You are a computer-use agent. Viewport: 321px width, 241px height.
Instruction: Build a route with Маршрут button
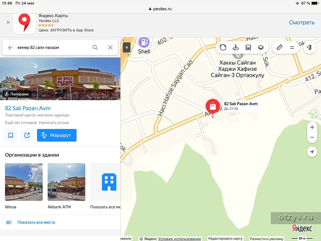coord(57,135)
